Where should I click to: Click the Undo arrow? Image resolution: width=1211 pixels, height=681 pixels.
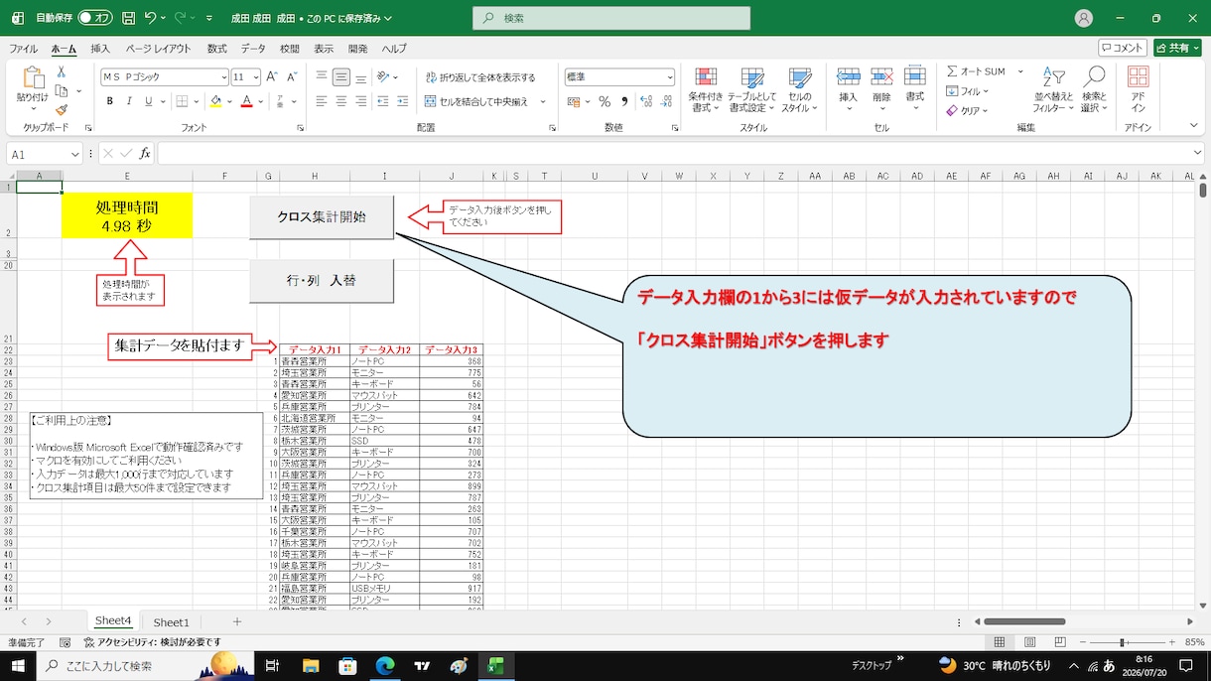(150, 18)
